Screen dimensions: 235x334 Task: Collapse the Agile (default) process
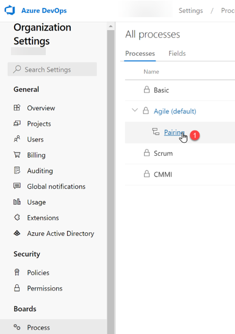135,110
